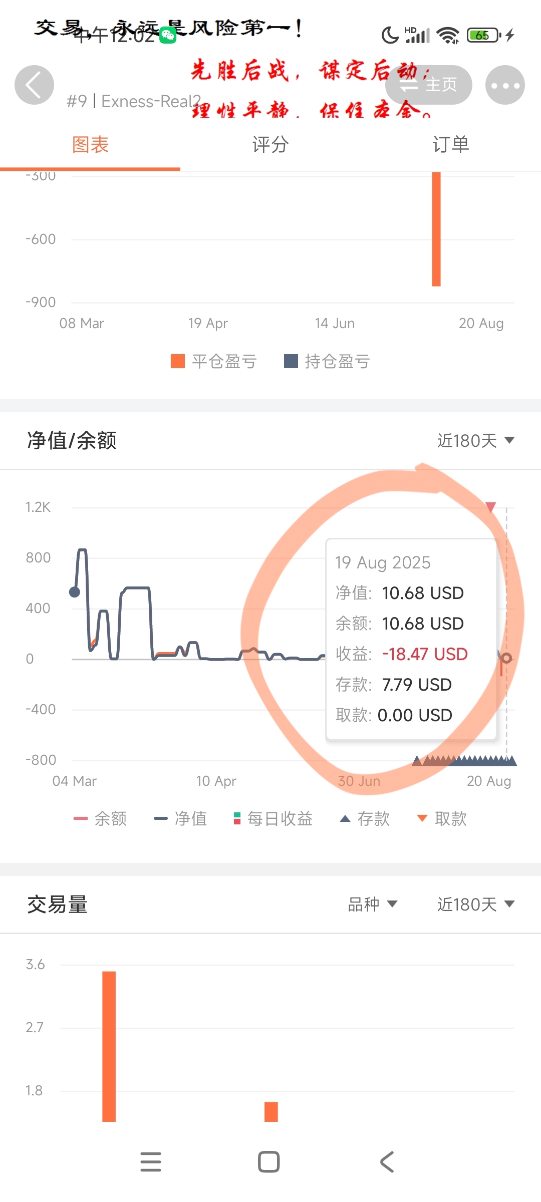Viewport: 541px width, 1202px height.
Task: Toggle 每日收益 legend item
Action: pos(273,819)
